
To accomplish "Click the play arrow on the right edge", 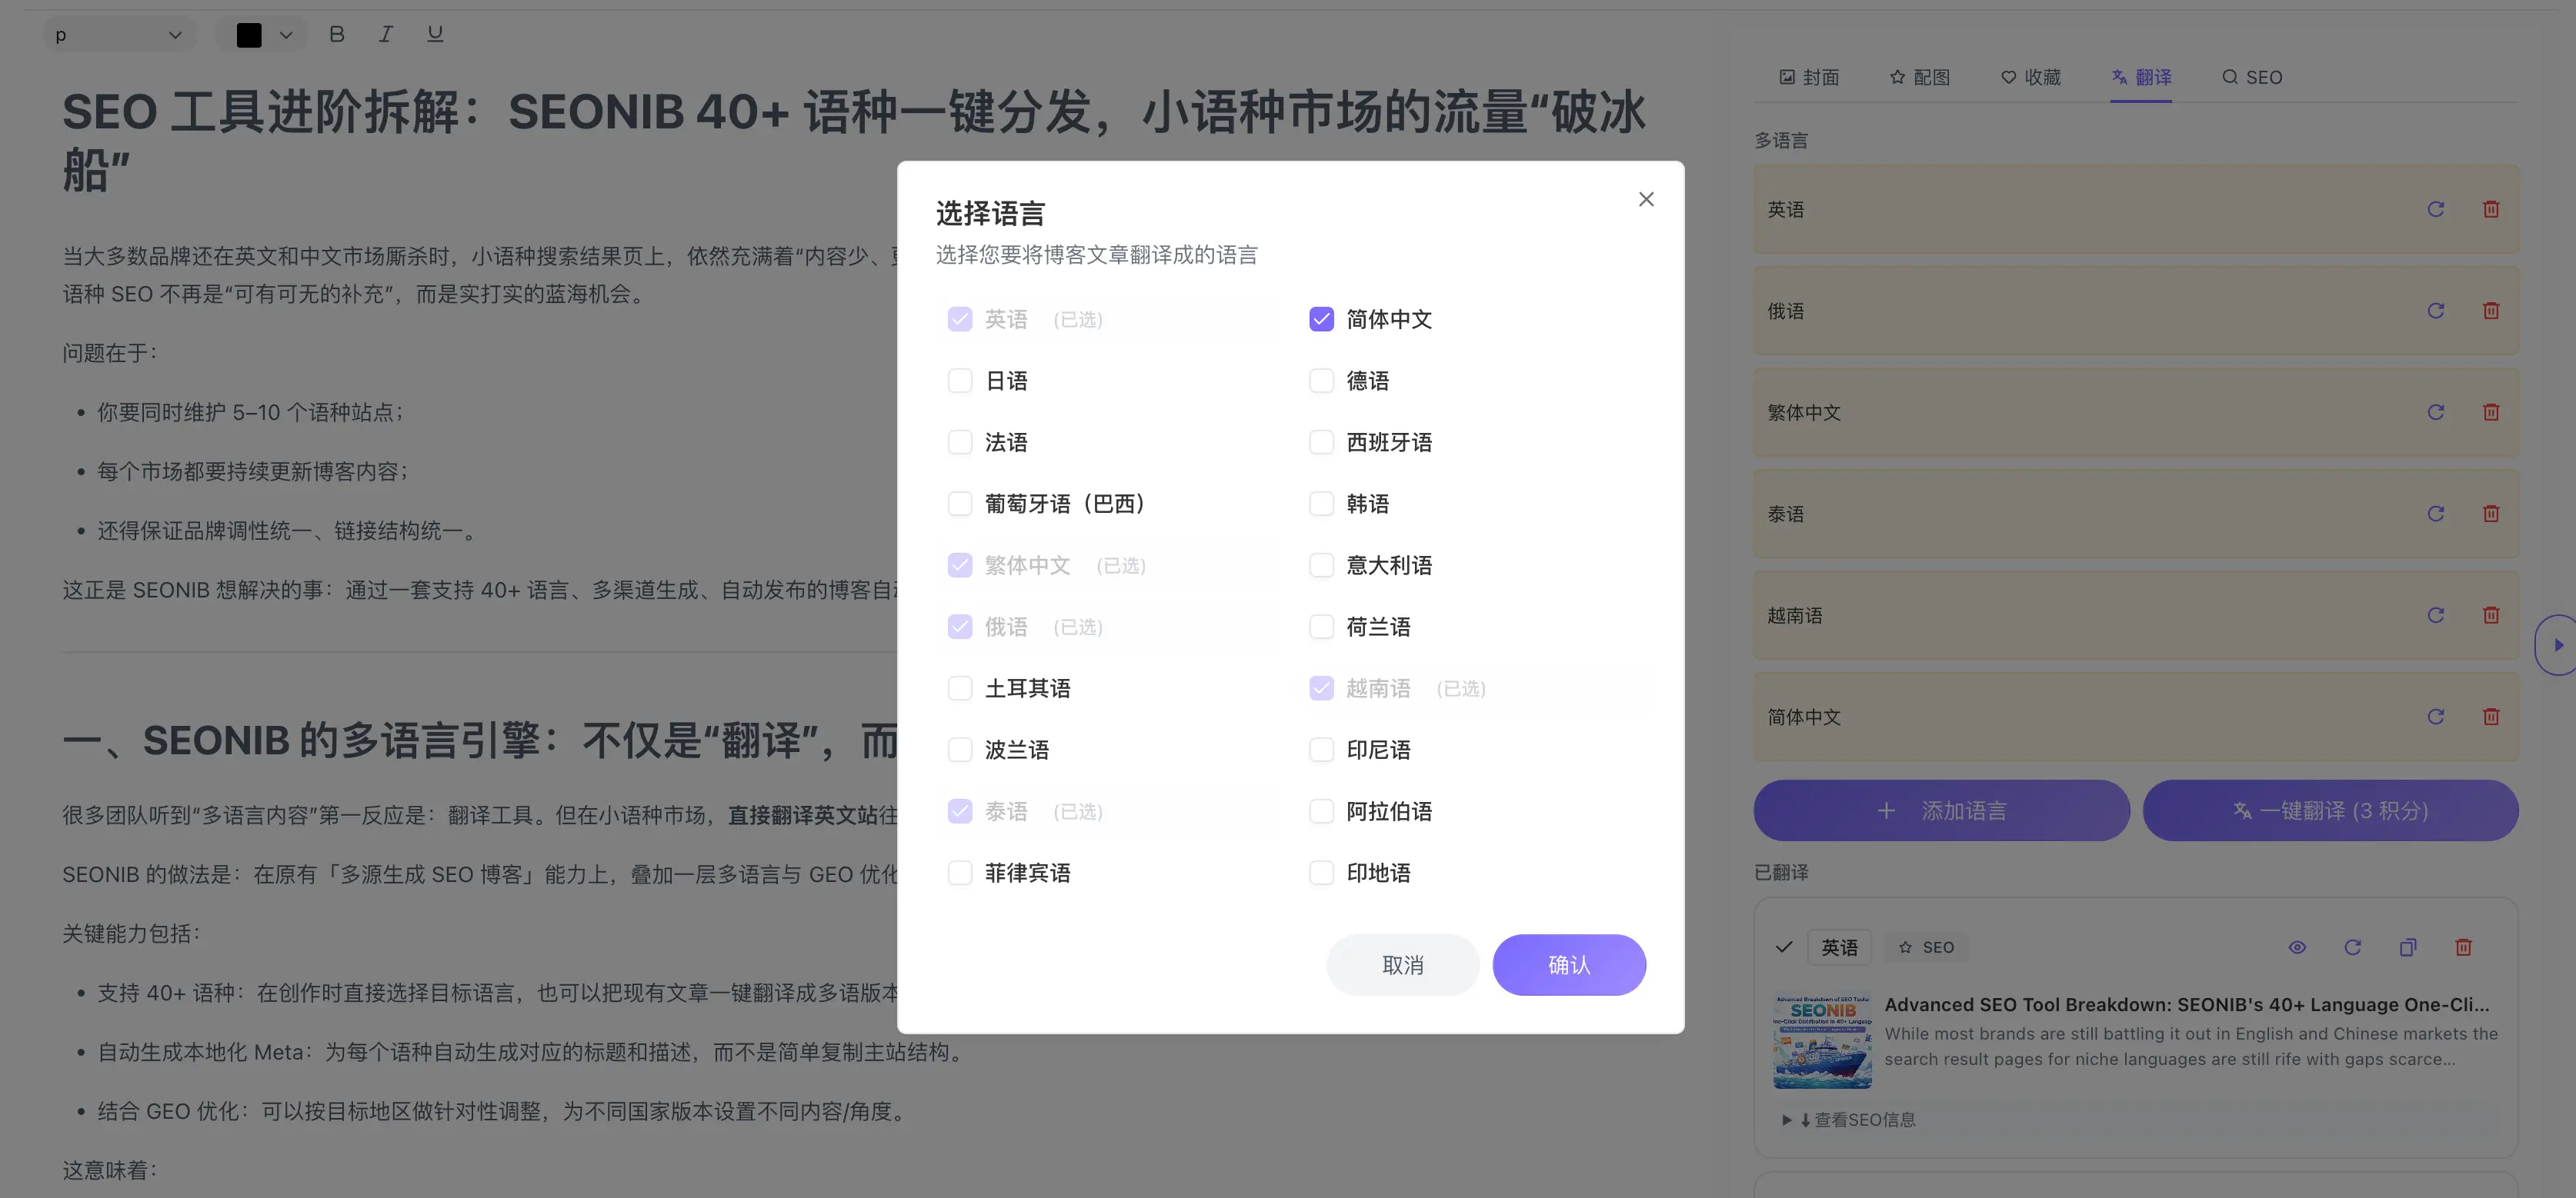I will click(2557, 645).
